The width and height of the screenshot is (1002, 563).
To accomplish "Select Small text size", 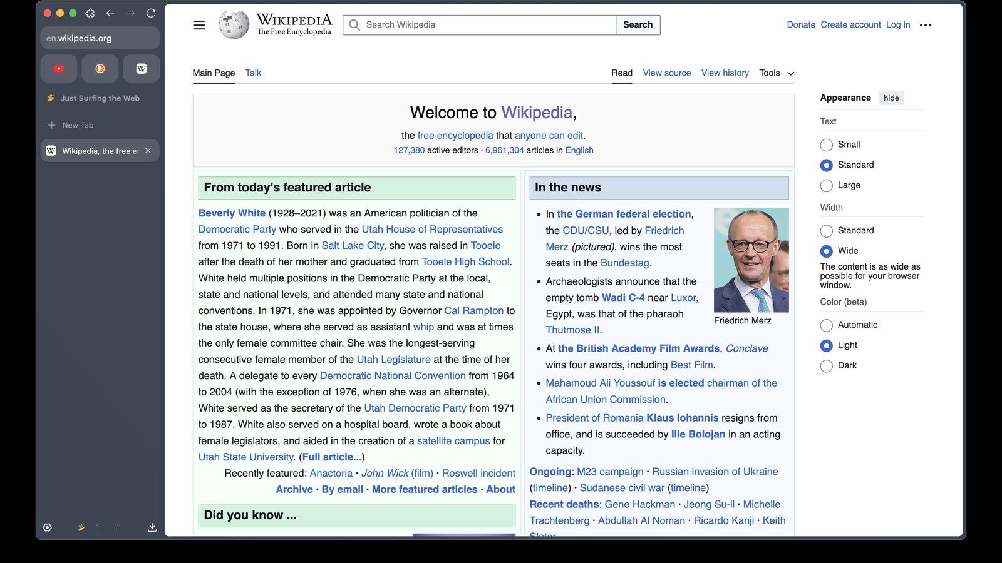I will pyautogui.click(x=827, y=145).
